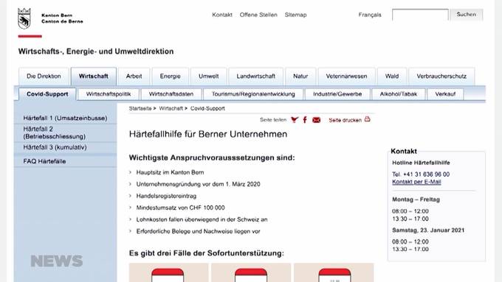Open the Wirtschaft main tab
The image size is (502, 282).
[94, 77]
